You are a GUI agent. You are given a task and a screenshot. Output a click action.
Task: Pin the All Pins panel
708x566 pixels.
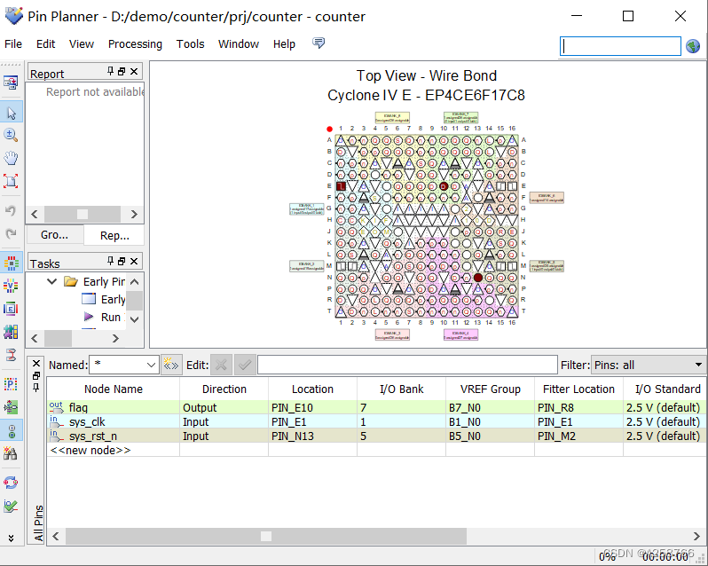pyautogui.click(x=36, y=388)
